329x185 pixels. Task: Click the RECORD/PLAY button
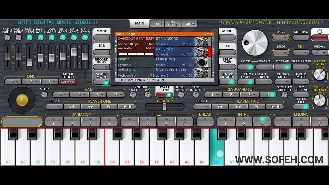point(102,67)
